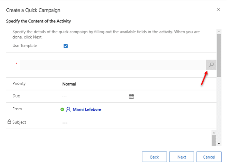Click the main form vertical scrollbar thumb
This screenshot has width=227, height=168.
pos(219,56)
